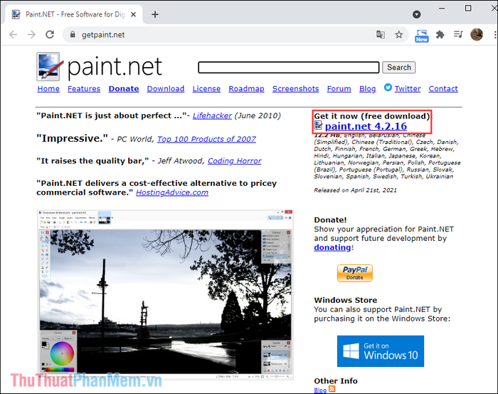Follow the Coding Horror link
Viewport: 498px width, 394px height.
234,161
